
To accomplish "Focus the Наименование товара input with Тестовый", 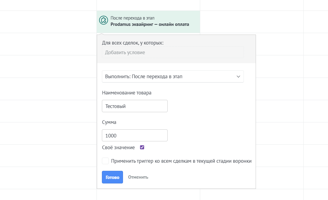I will [135, 106].
